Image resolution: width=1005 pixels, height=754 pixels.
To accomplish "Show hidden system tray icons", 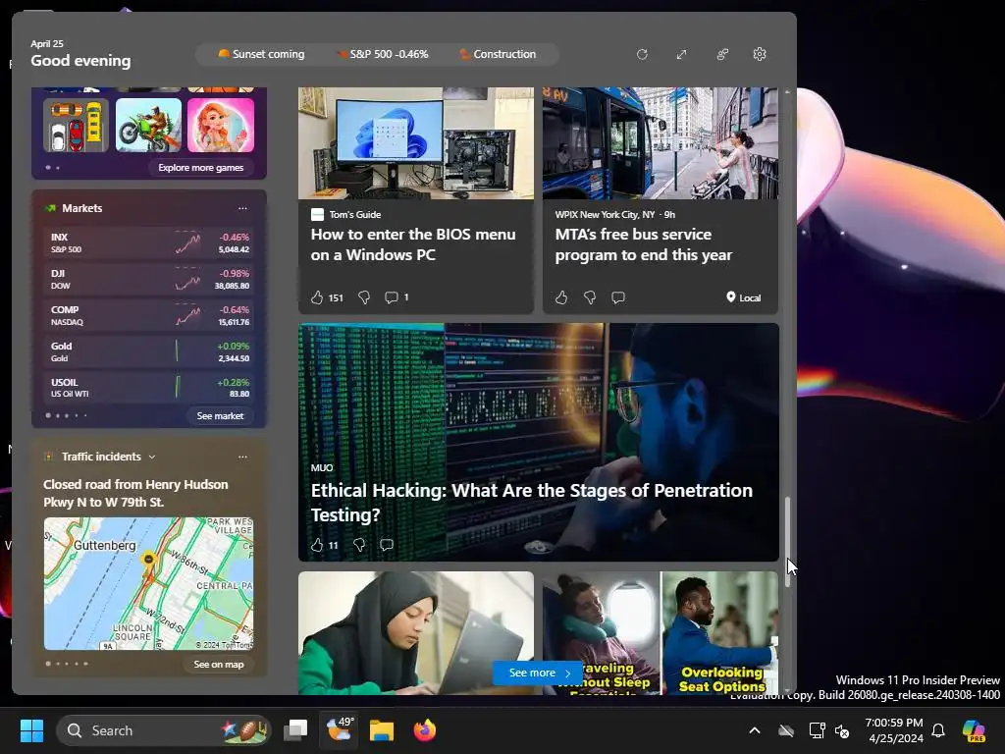I will 755,730.
